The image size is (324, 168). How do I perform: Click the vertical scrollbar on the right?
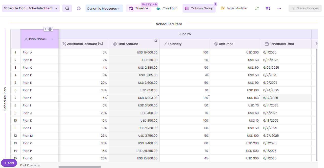point(316,105)
